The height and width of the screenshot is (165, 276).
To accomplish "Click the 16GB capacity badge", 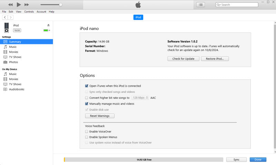I will pyautogui.click(x=17, y=30).
